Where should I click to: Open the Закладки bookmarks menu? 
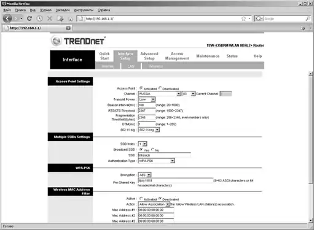(x=63, y=10)
